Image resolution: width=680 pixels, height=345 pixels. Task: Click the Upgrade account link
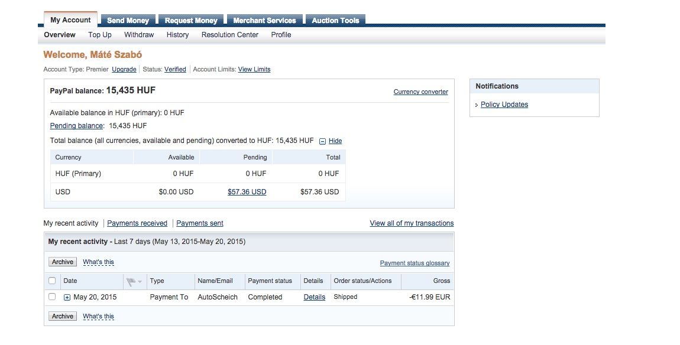pos(124,69)
